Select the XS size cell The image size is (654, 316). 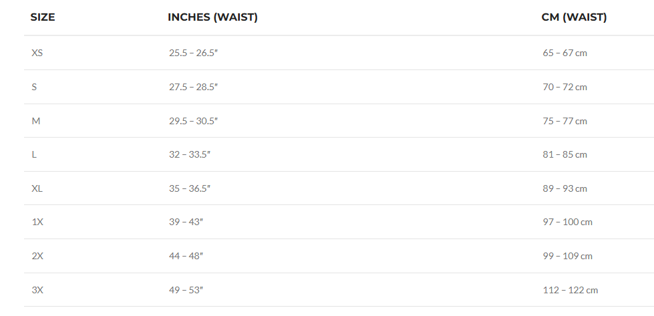click(37, 53)
